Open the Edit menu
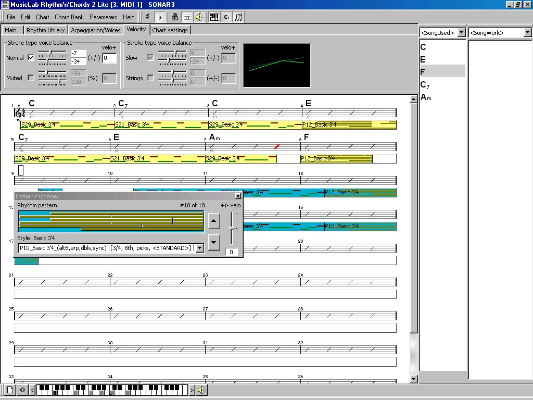The image size is (533, 400). pyautogui.click(x=26, y=17)
